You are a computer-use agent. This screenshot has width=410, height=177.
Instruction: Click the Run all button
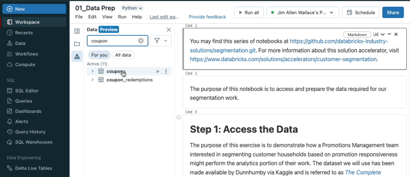pos(249,12)
